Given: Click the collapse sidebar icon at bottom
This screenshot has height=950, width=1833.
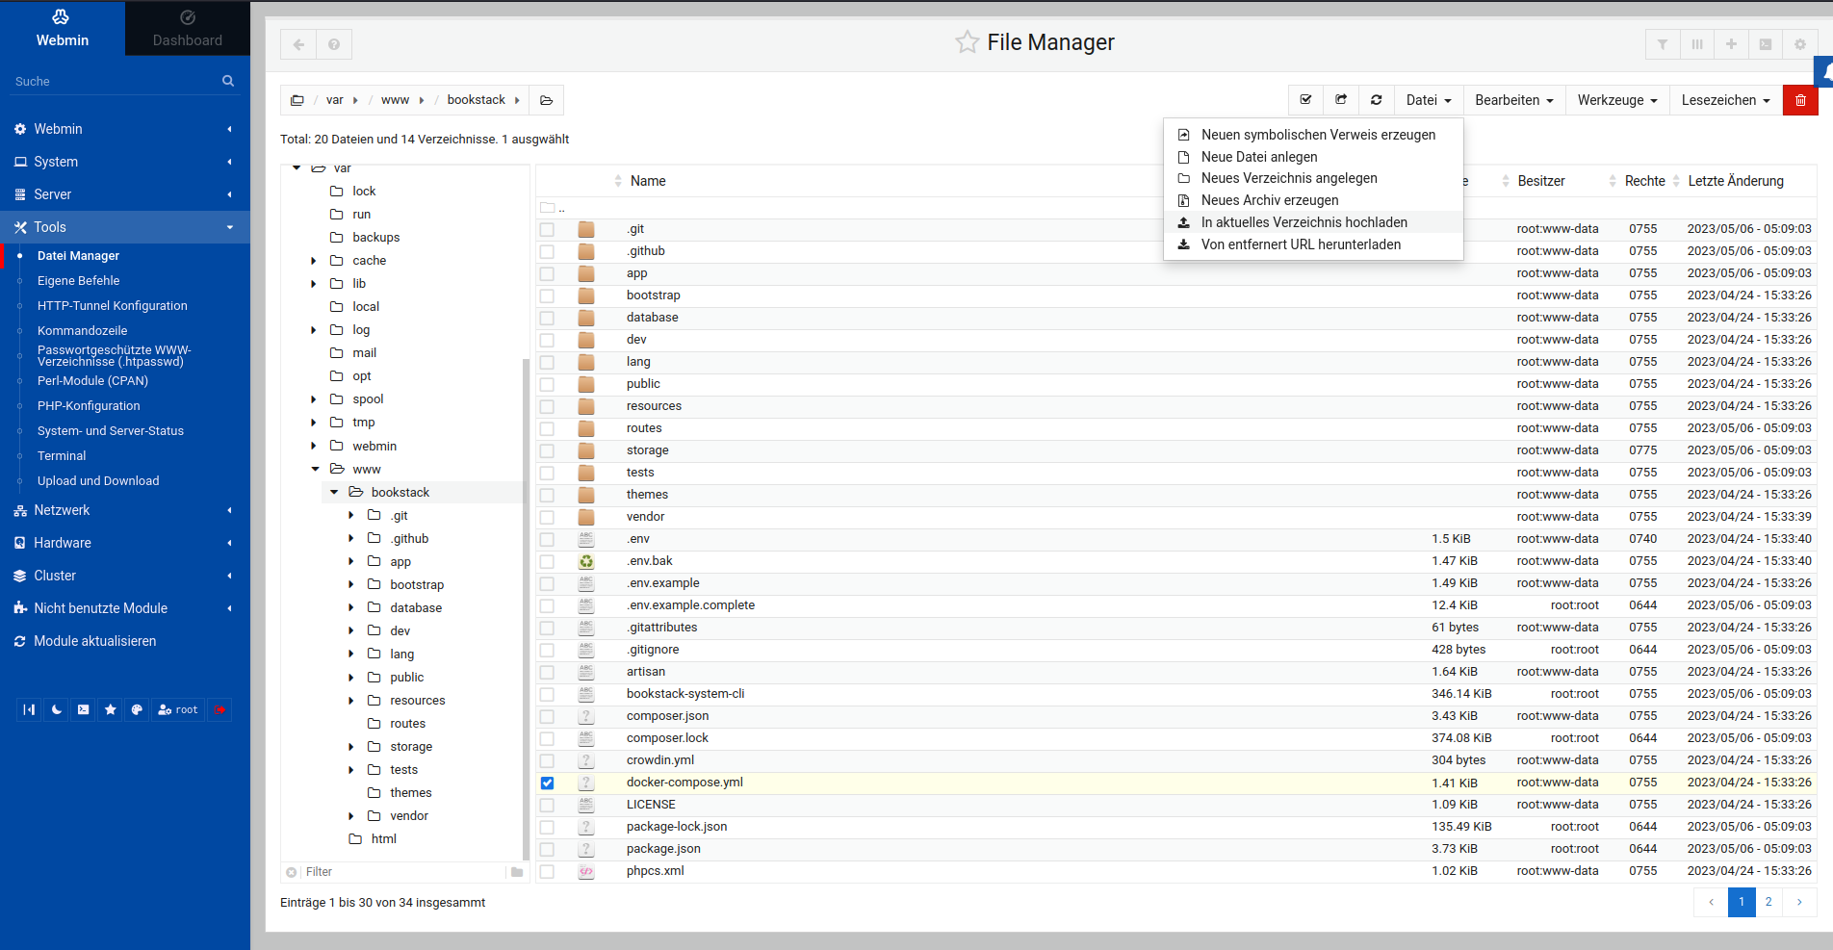Looking at the screenshot, I should click(30, 709).
